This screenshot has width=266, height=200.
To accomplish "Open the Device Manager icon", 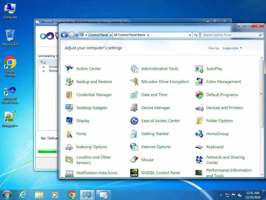I will click(x=134, y=108).
